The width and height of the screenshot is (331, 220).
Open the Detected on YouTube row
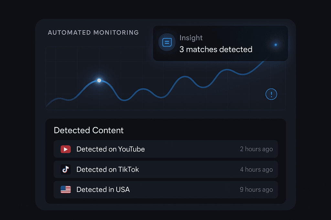[x=166, y=149]
